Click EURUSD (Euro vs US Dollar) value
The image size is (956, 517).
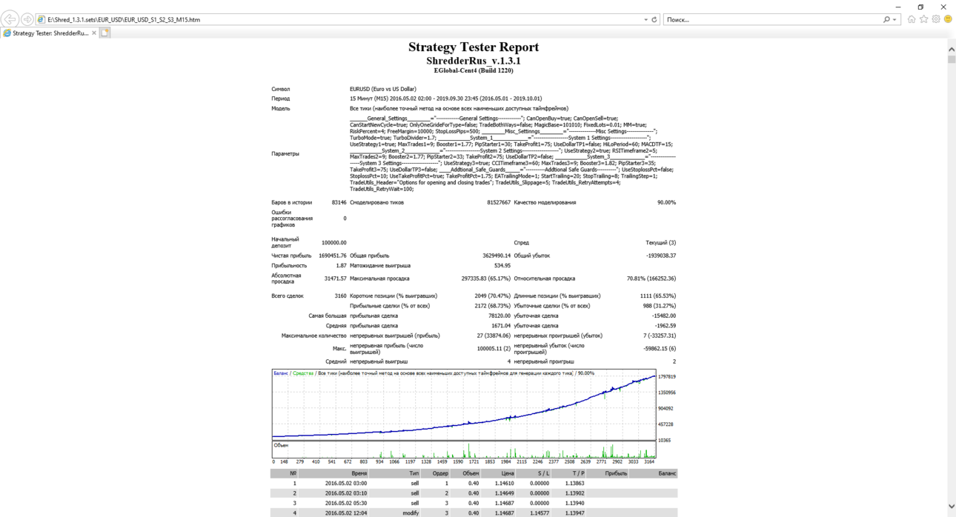(x=383, y=89)
